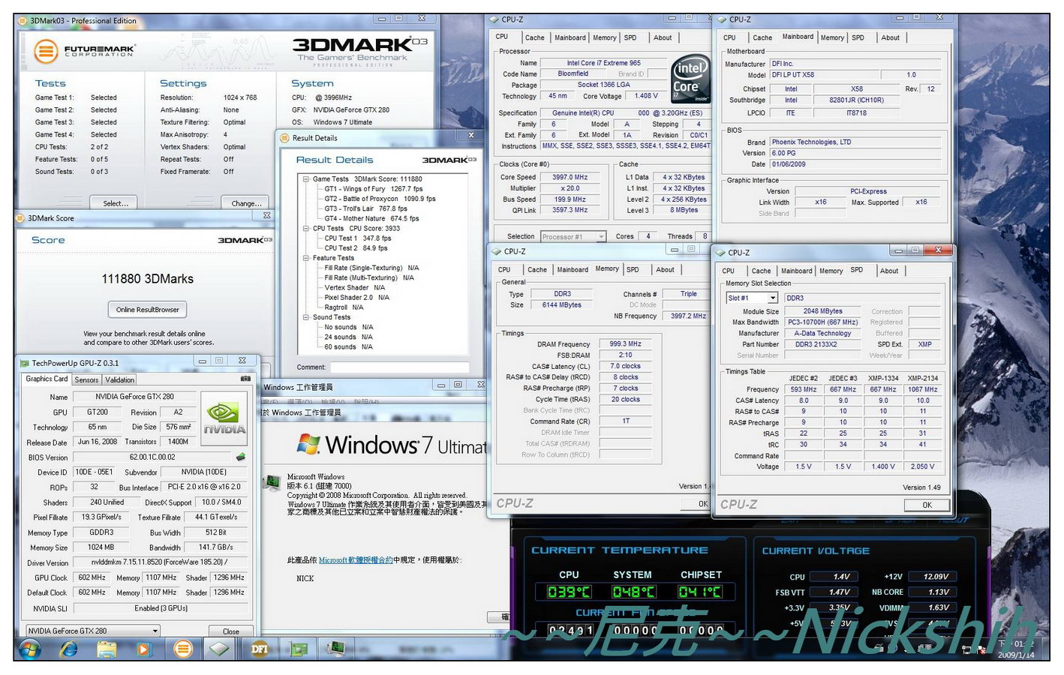Click the GPU-Z screenshot camera icon
Viewport: 1064px width, 675px height.
tap(245, 379)
